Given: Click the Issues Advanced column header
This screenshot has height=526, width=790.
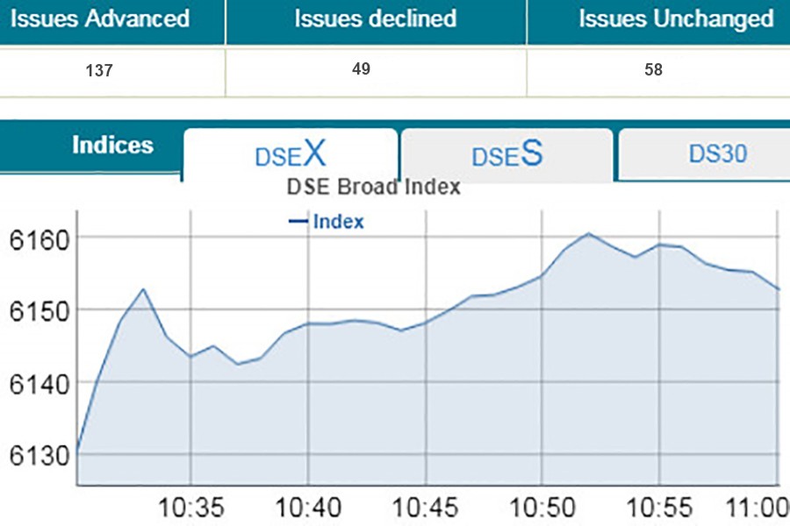Looking at the screenshot, I should click(x=99, y=18).
